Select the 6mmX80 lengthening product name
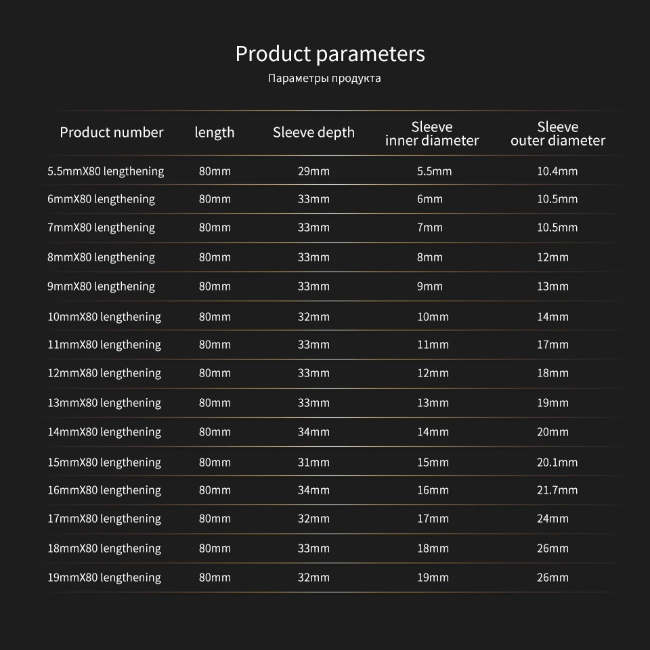This screenshot has height=650, width=650. [101, 199]
